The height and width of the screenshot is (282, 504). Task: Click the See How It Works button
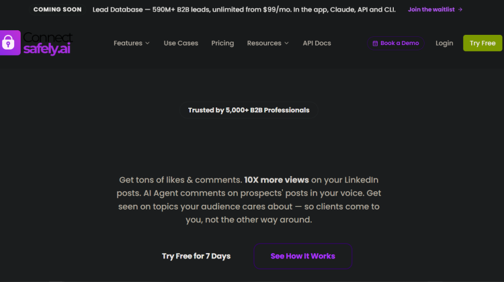point(303,256)
